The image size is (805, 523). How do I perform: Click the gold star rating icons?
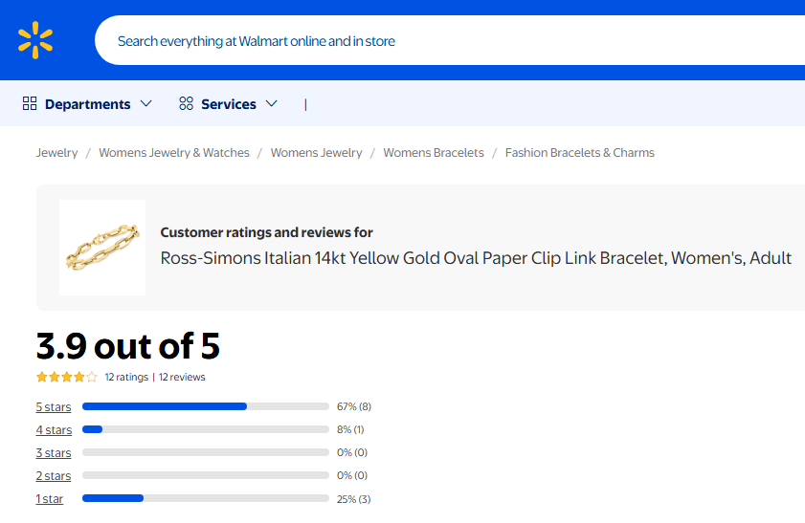point(66,377)
